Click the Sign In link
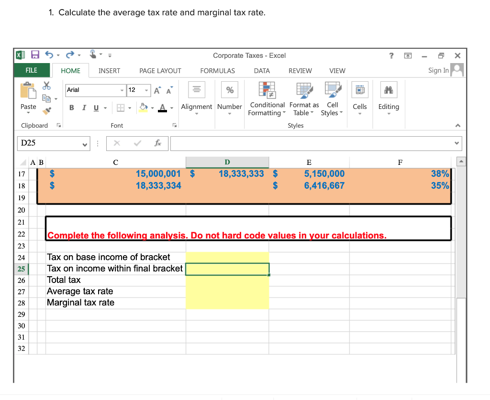The height and width of the screenshot is (400, 490). 438,70
